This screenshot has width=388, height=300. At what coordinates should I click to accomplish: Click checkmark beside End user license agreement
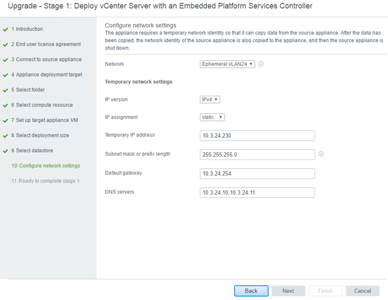[x=5, y=45]
